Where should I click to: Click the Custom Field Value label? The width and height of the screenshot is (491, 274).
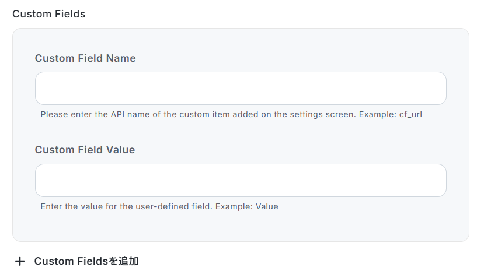[x=85, y=150]
